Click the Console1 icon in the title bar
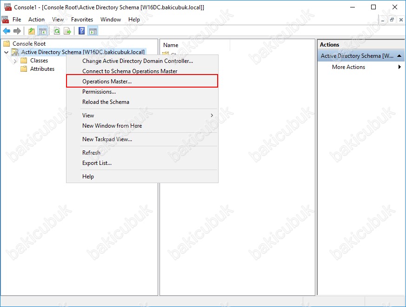The height and width of the screenshot is (307, 406). (8, 7)
